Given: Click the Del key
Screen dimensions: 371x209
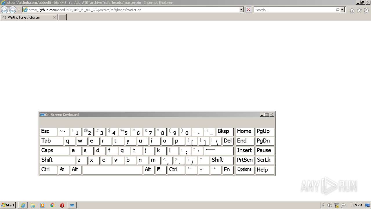Looking at the screenshot, I should [228, 141].
